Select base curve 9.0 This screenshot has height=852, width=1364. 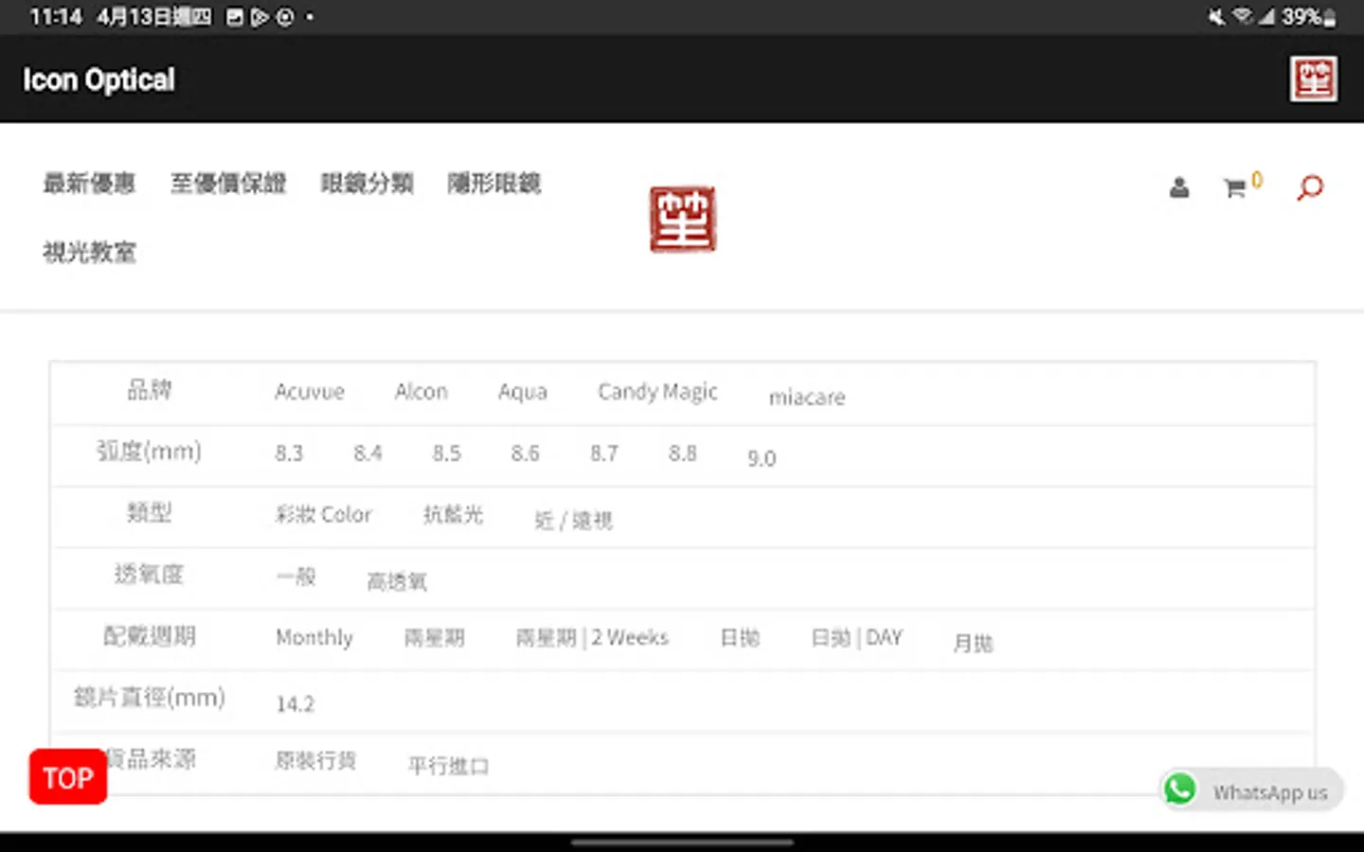coord(762,459)
